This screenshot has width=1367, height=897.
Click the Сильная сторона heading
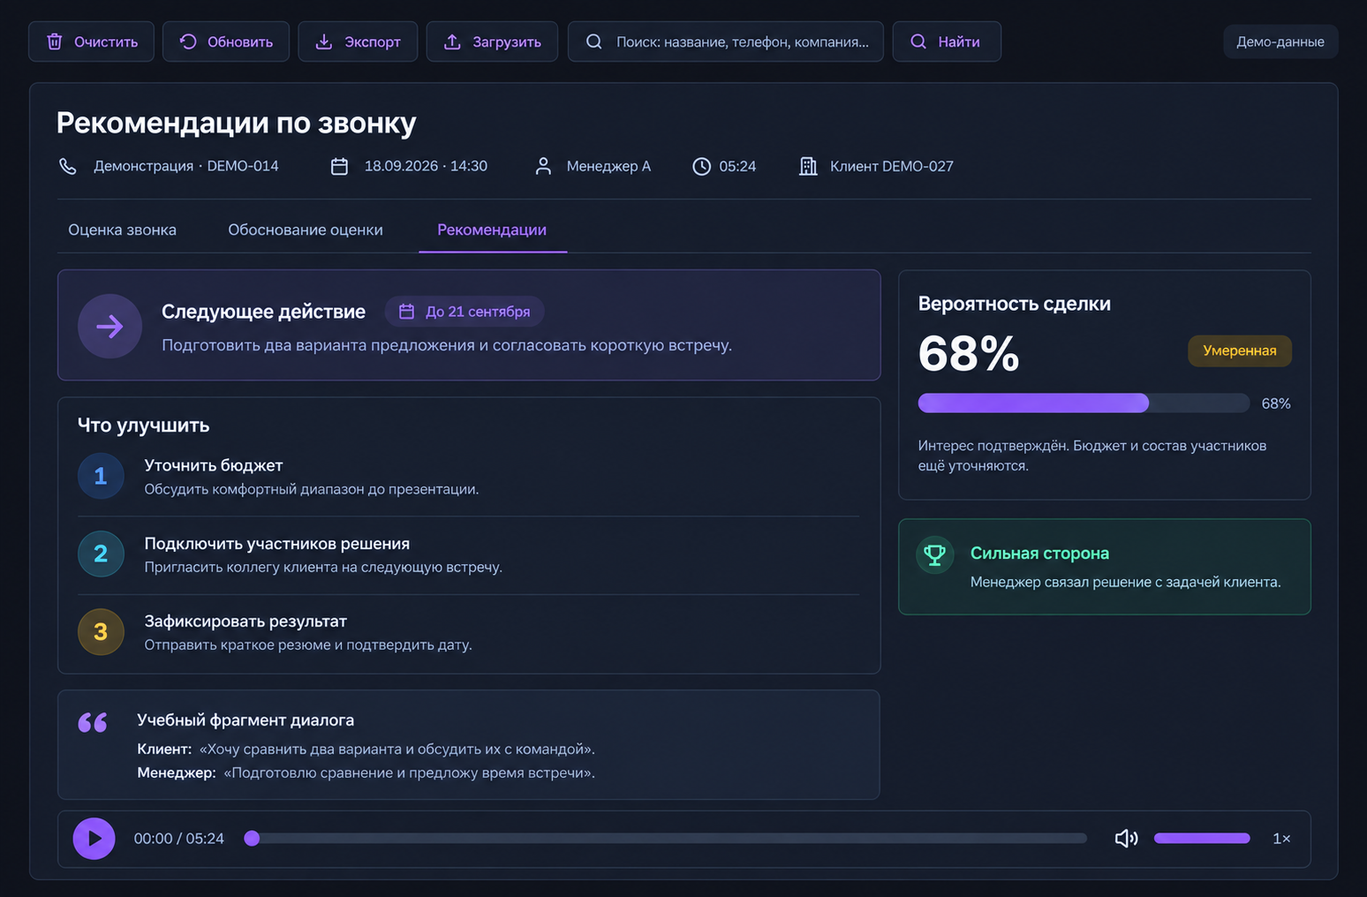(1039, 553)
